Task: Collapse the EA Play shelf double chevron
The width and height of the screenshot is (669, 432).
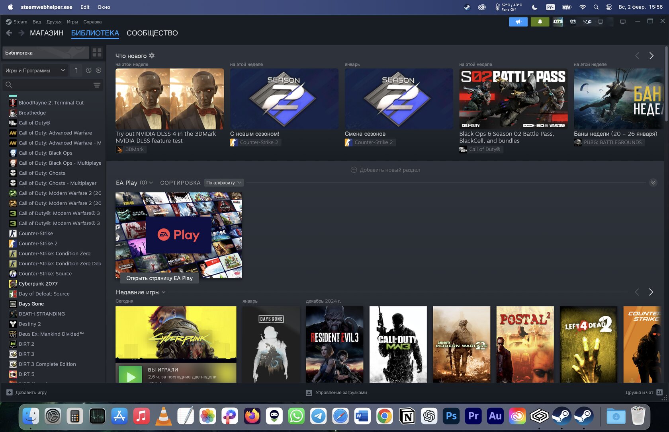Action: point(653,183)
